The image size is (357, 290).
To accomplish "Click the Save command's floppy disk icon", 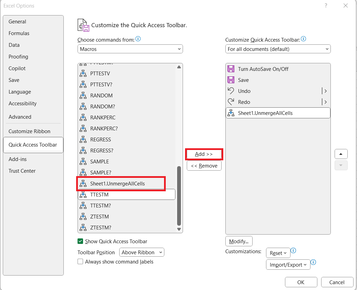I will [x=231, y=80].
